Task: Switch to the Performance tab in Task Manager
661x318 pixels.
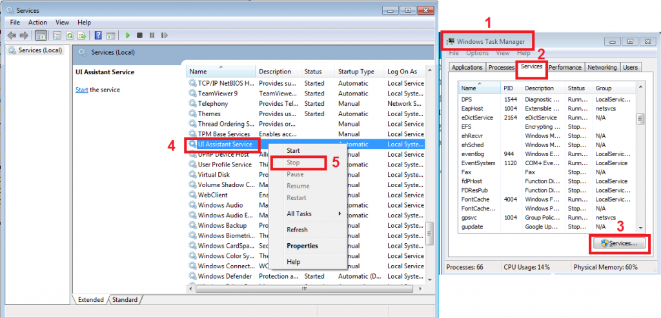Action: 565,67
